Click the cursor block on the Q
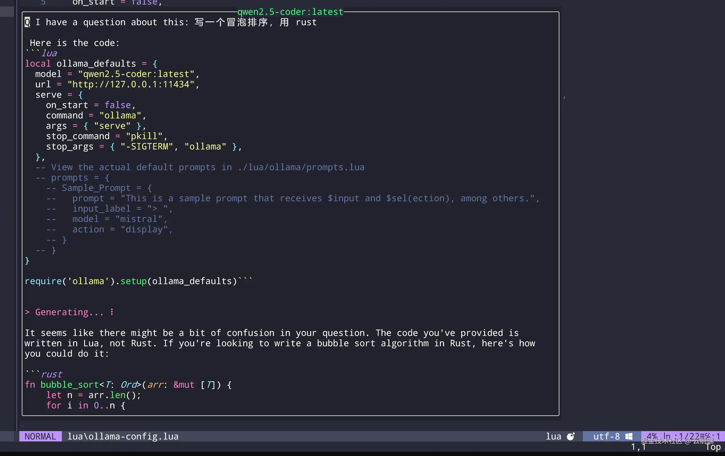Image resolution: width=725 pixels, height=456 pixels. [27, 22]
